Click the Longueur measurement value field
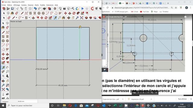 pos(24,101)
